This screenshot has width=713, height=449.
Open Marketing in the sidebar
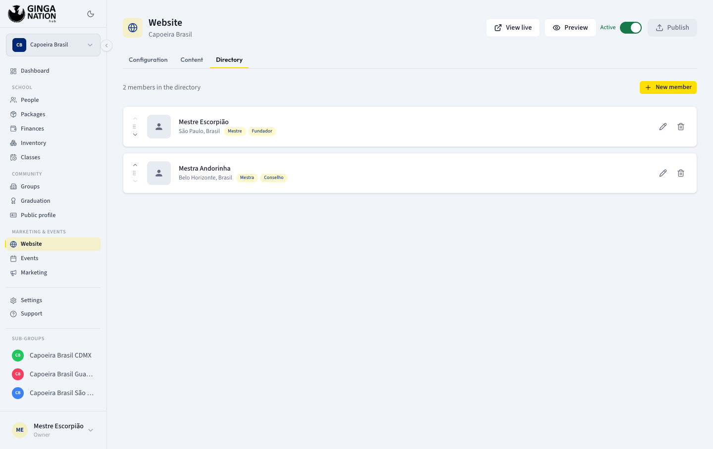(x=53, y=272)
